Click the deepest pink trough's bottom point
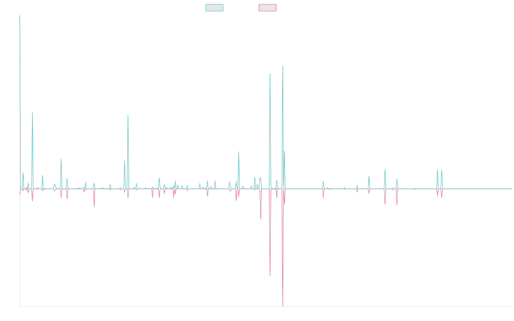 283,306
